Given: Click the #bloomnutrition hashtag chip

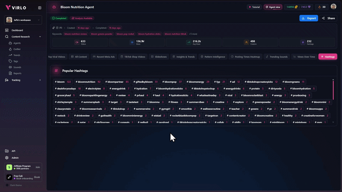Looking at the screenshot, I should pyautogui.click(x=88, y=82).
